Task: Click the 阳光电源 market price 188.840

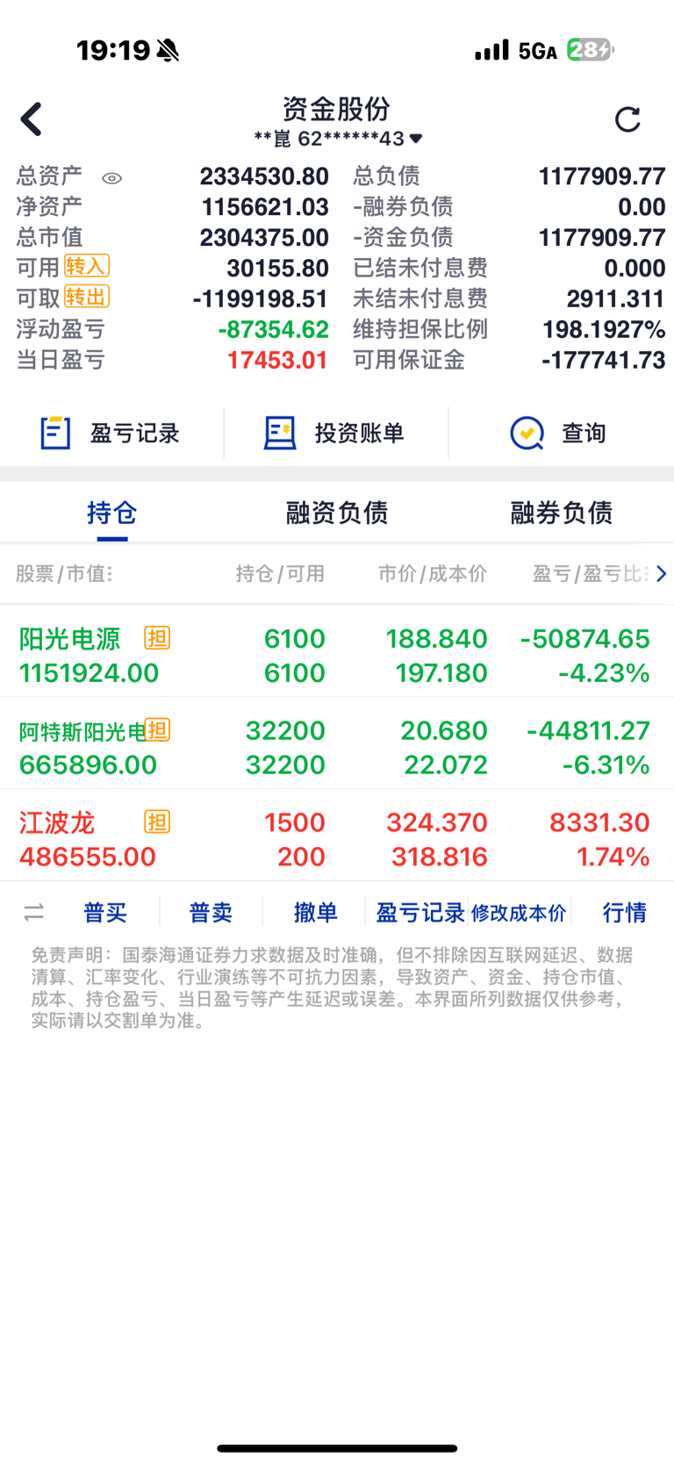Action: tap(437, 638)
